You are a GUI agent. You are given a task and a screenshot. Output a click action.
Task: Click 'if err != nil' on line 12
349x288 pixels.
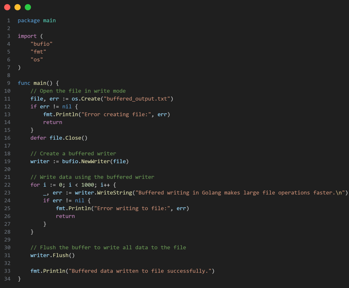51,107
